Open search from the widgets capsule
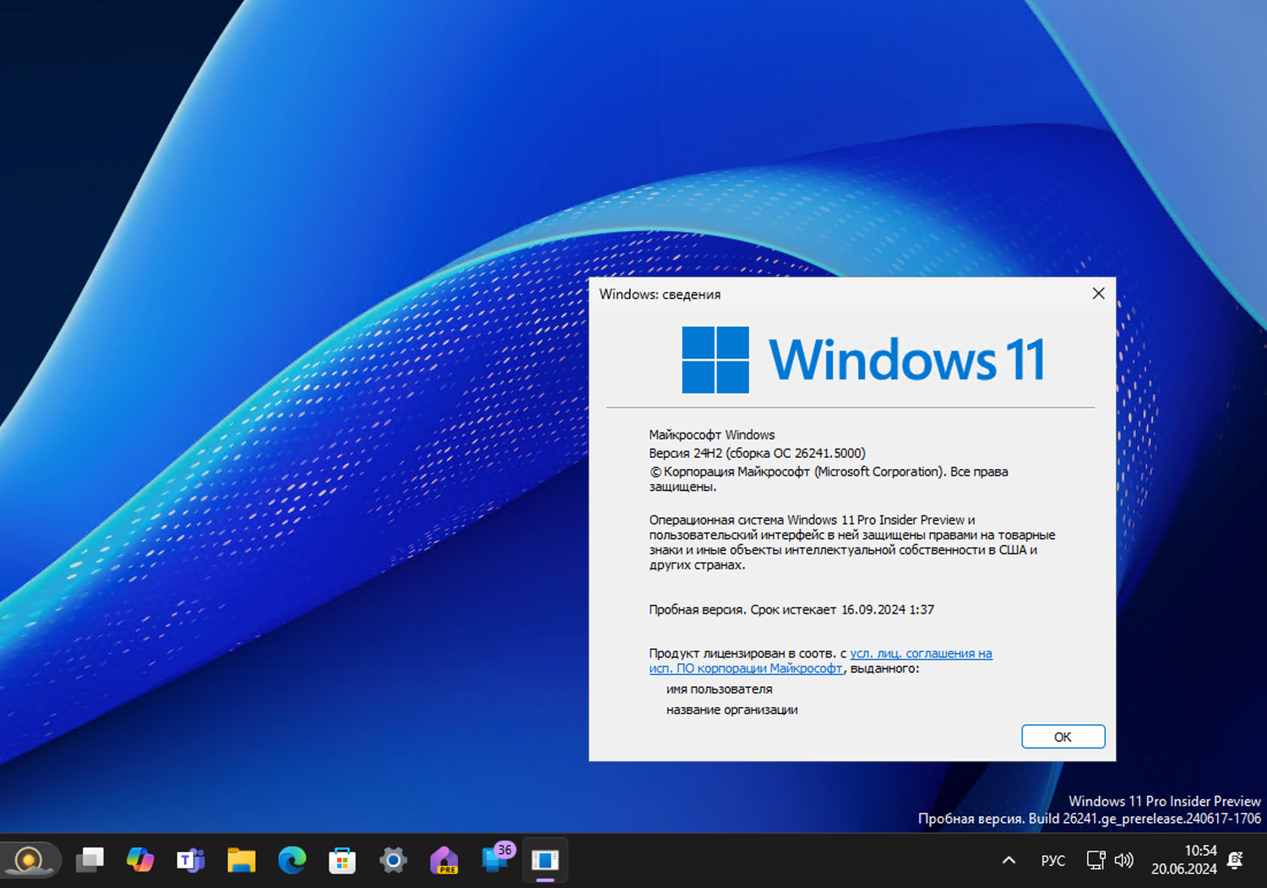Viewport: 1267px width, 888px height. point(31,860)
